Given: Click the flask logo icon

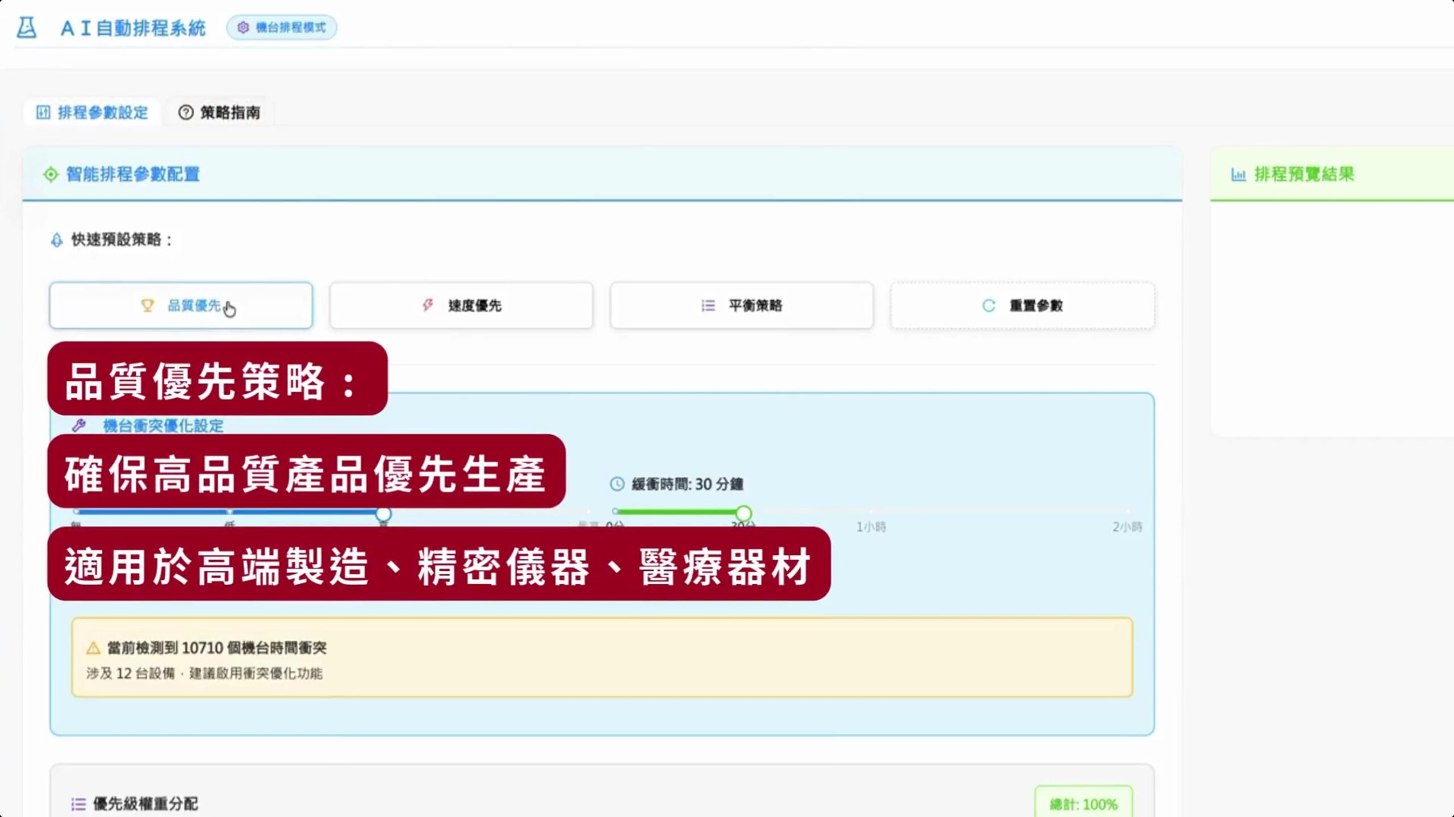Looking at the screenshot, I should click(x=26, y=27).
